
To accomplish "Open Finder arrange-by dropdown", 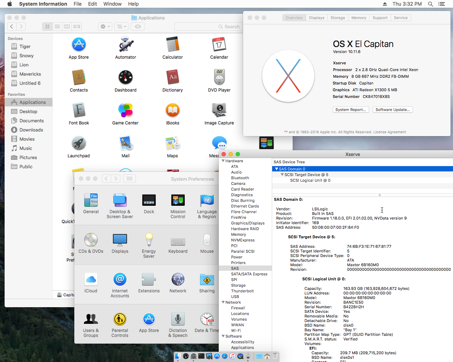I will tap(122, 27).
